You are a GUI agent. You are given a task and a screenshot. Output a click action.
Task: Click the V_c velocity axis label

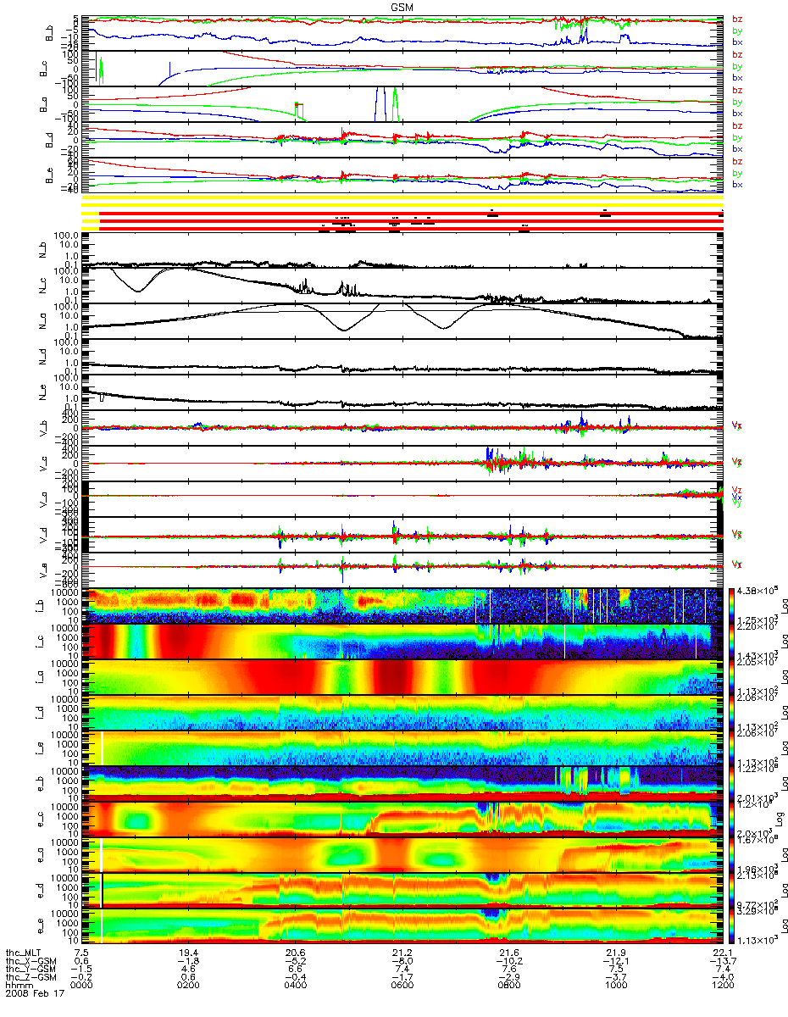(44, 464)
